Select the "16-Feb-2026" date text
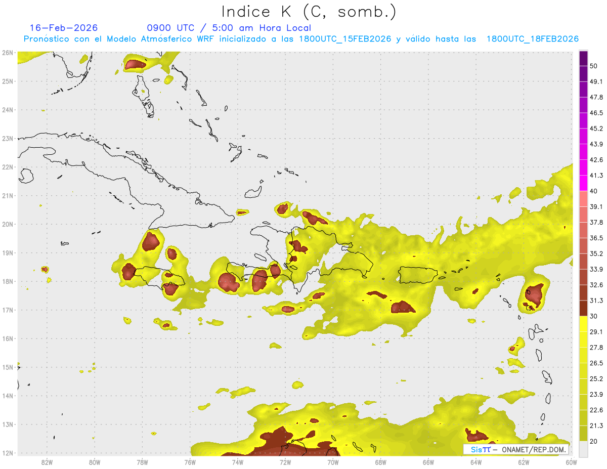 64,28
